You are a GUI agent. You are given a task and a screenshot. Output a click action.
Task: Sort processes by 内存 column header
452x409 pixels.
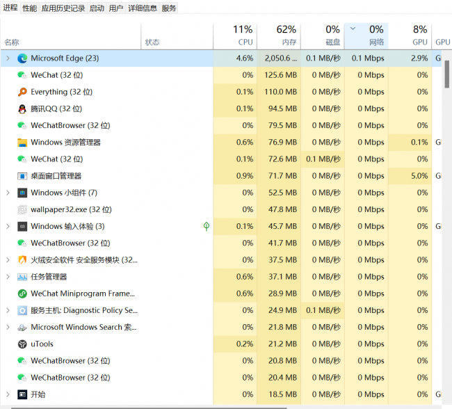pos(279,37)
